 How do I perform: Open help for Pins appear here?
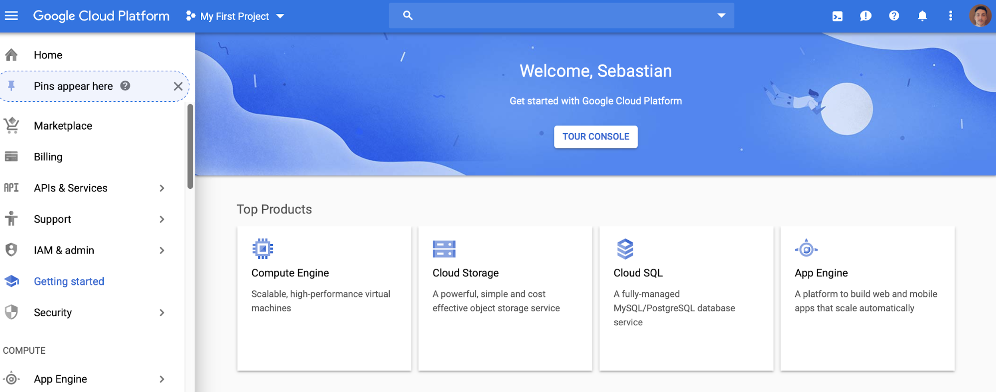pos(126,86)
